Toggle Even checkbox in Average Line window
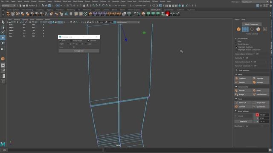The width and height of the screenshot is (273, 153). click(60, 41)
